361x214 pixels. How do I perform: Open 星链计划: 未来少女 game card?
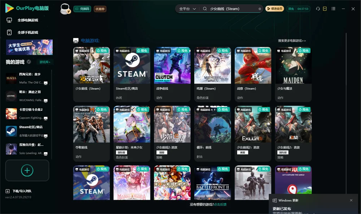pyautogui.click(x=132, y=133)
